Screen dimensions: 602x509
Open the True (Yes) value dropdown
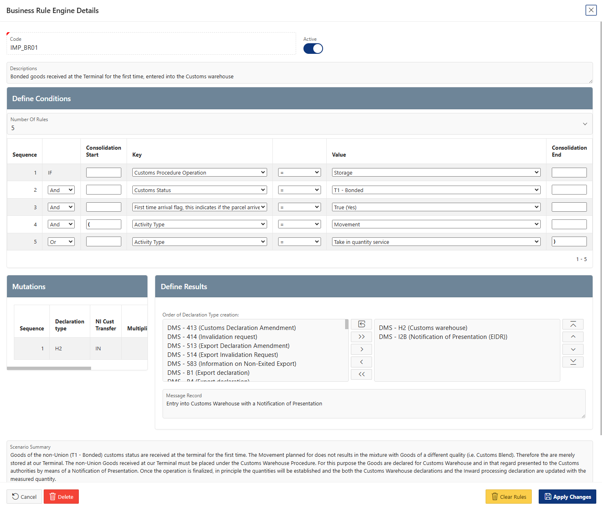pyautogui.click(x=436, y=207)
